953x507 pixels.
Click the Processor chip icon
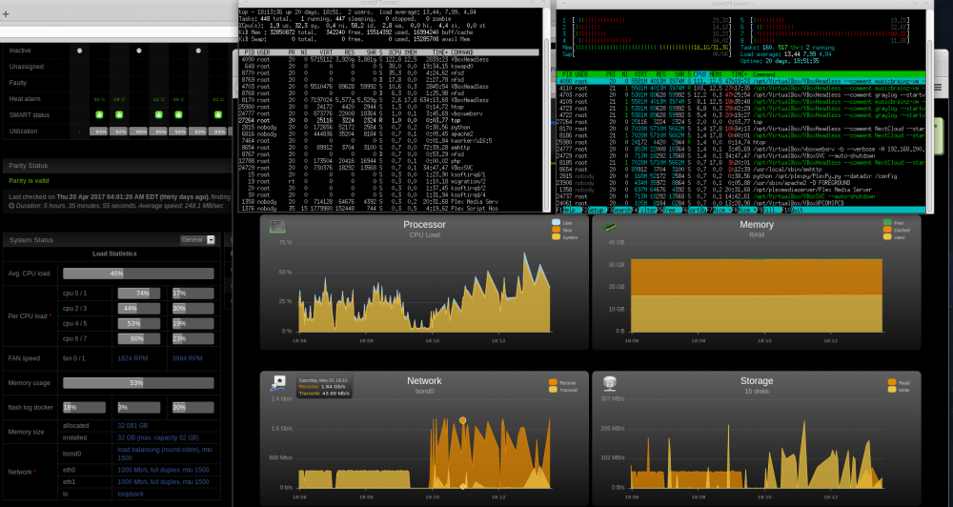click(x=277, y=227)
